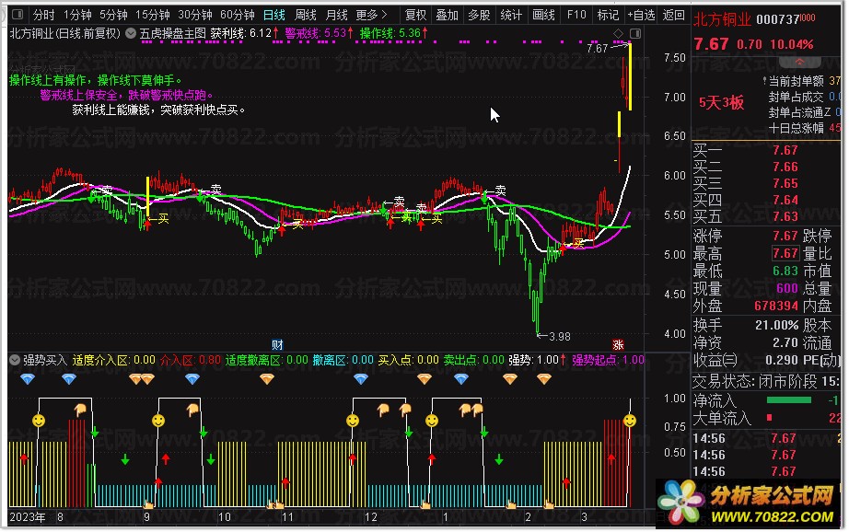
Task: Open the 统计 statistics tool
Action: tap(510, 15)
